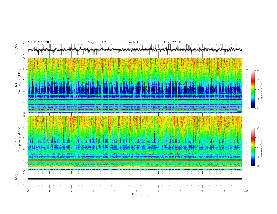Click time axis tick label "0"
The height and width of the screenshot is (214, 277).
click(28, 191)
